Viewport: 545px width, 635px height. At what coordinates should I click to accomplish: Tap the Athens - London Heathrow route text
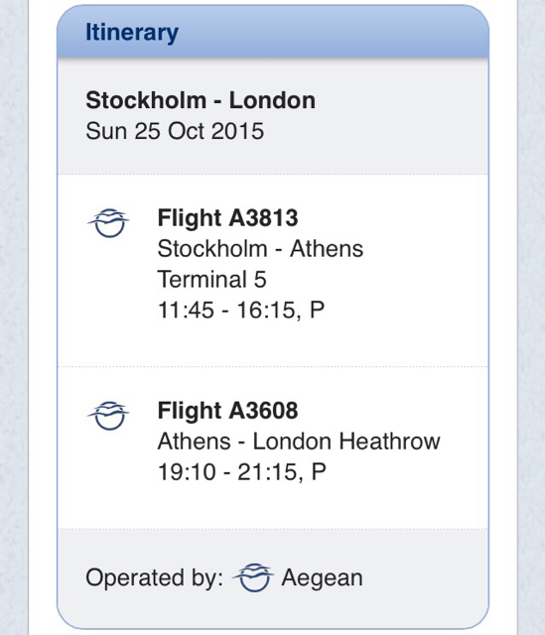coord(299,442)
